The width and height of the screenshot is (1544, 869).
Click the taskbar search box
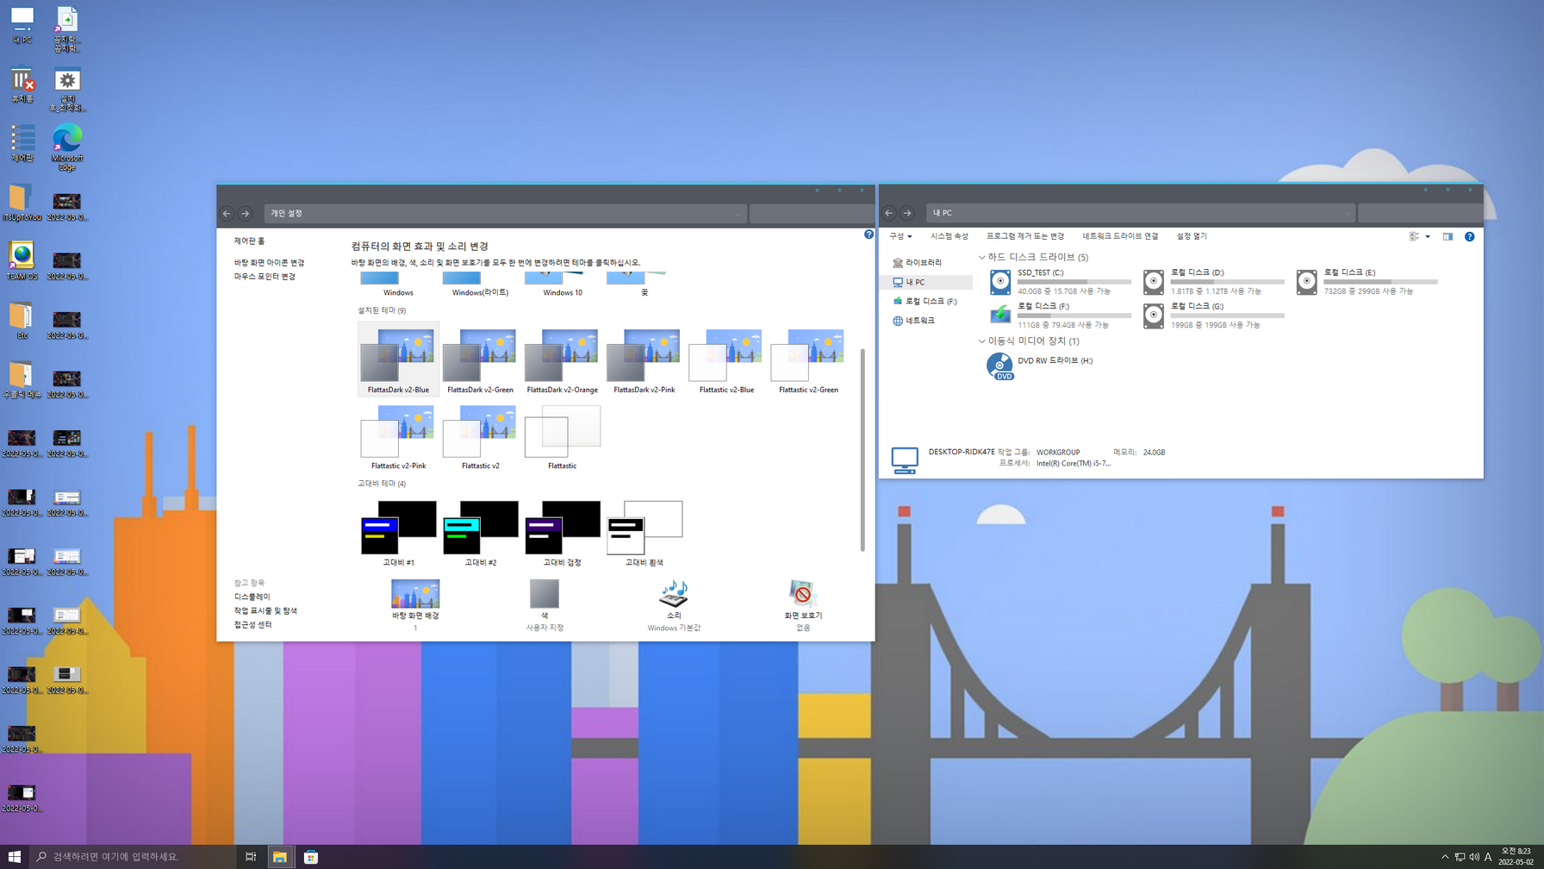(131, 857)
